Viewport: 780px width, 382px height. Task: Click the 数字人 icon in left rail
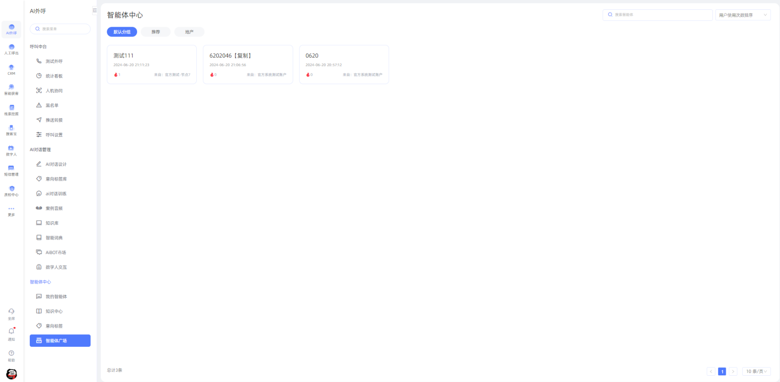point(12,150)
